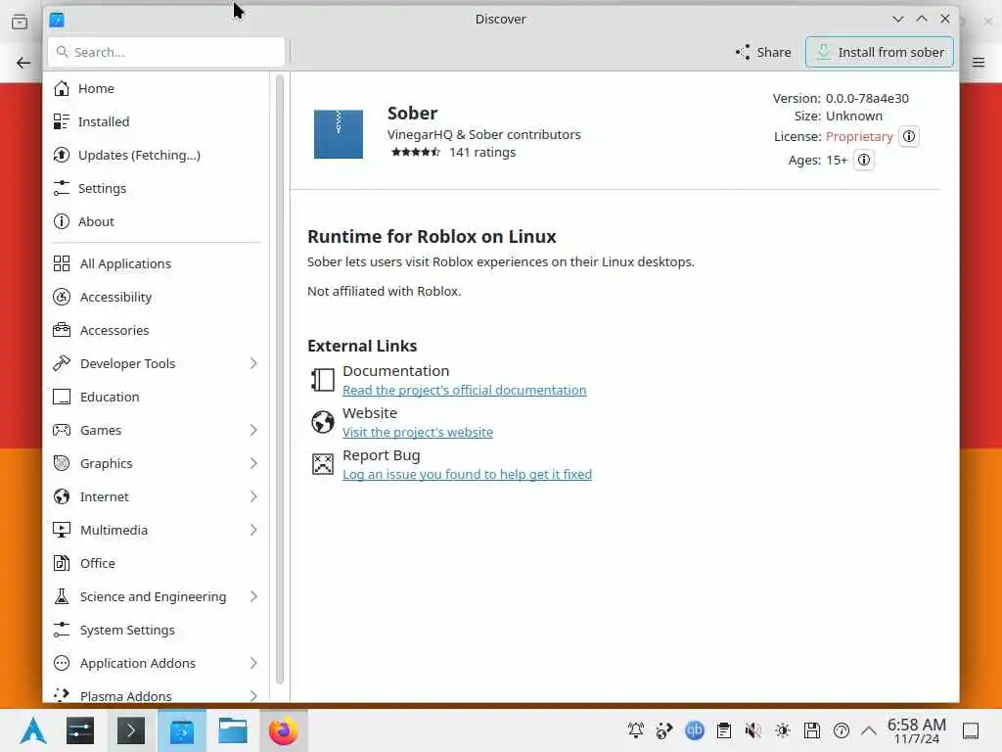Image resolution: width=1002 pixels, height=752 pixels.
Task: Open Visit the project's website link
Action: click(418, 432)
